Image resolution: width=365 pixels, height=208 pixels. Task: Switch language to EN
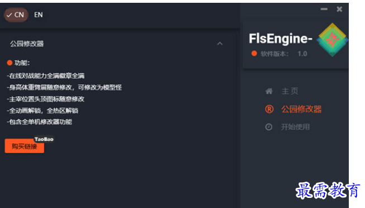click(39, 15)
